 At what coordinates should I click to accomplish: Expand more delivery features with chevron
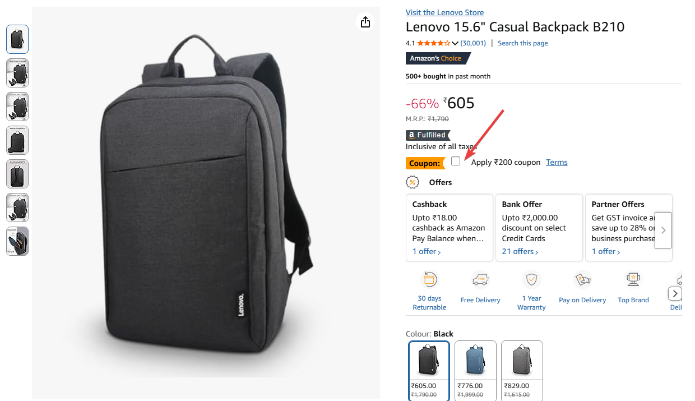point(675,294)
